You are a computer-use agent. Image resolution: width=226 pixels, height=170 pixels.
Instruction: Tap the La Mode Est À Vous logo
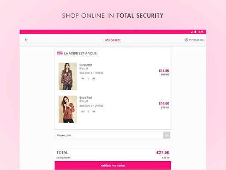(x=60, y=53)
